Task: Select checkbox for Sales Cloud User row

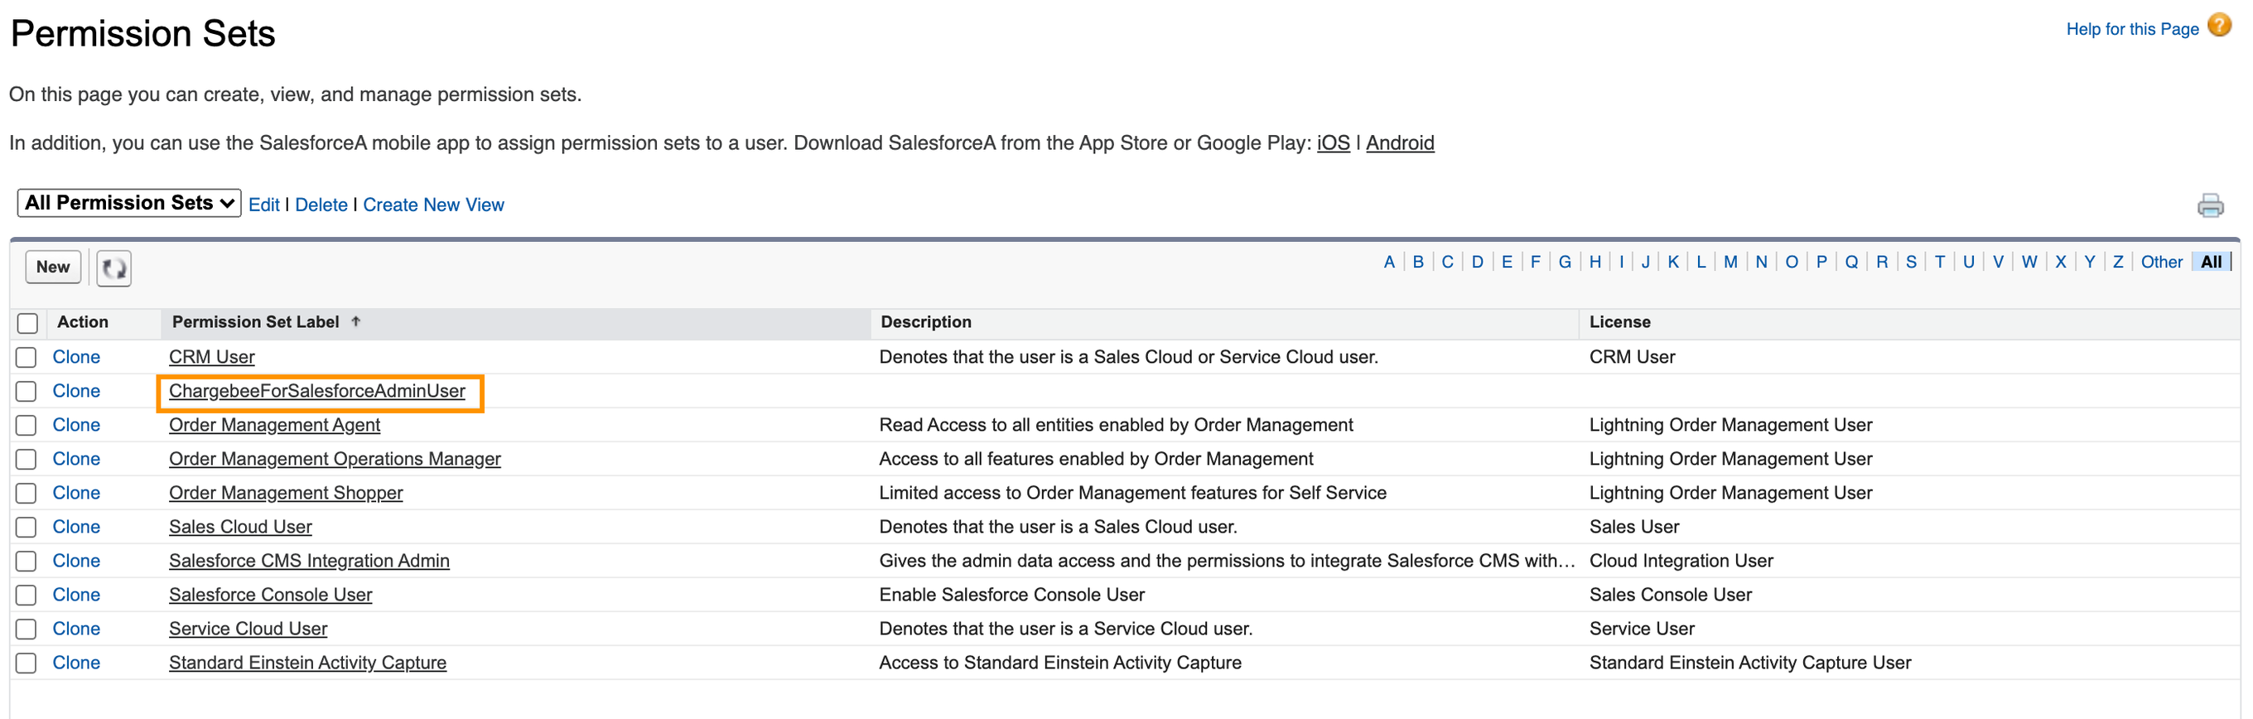Action: (27, 527)
